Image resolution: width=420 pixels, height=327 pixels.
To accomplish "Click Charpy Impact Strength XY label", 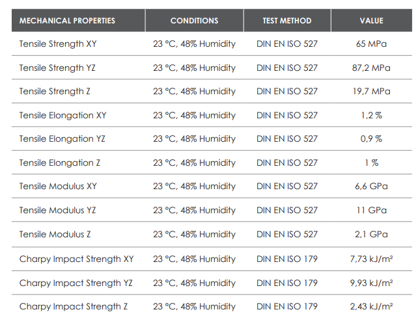I will point(76,259).
